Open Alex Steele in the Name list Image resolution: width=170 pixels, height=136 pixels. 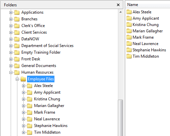(x=142, y=12)
